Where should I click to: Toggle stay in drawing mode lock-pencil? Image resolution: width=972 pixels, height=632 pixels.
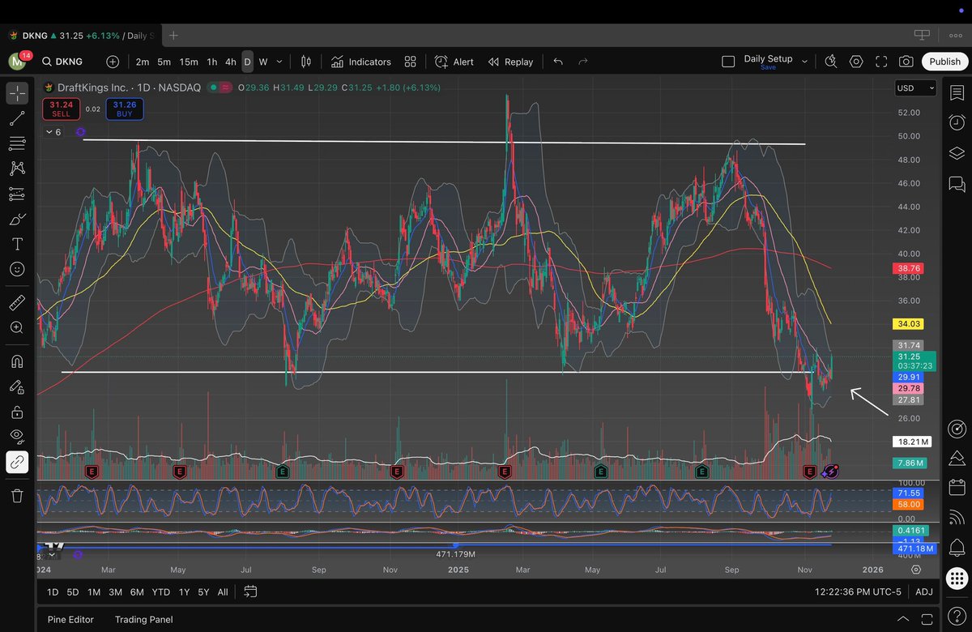tap(17, 386)
